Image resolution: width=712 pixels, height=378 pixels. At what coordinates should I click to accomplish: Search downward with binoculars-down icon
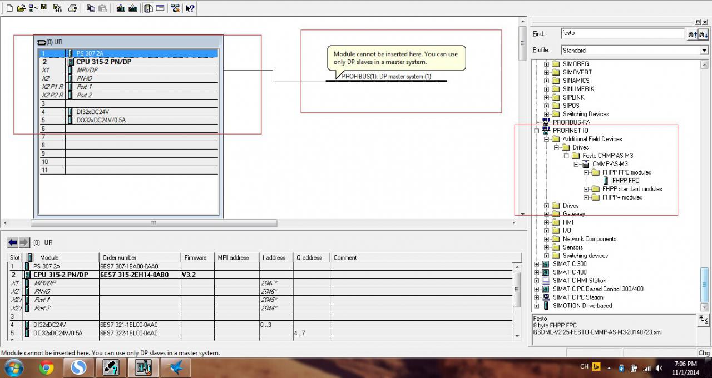pyautogui.click(x=704, y=34)
